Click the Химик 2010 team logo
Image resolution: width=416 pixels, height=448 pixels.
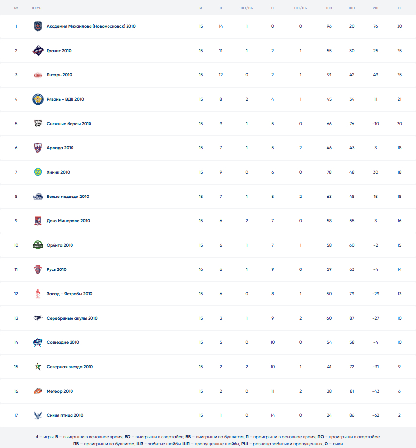pos(38,172)
